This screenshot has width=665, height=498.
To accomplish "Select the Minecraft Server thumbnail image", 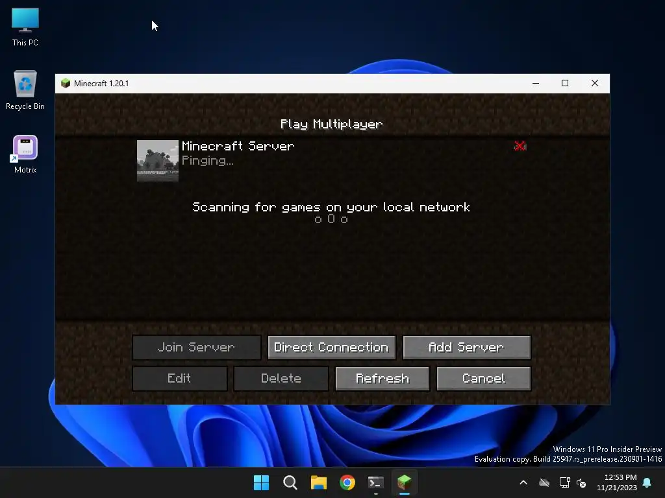I will 158,161.
